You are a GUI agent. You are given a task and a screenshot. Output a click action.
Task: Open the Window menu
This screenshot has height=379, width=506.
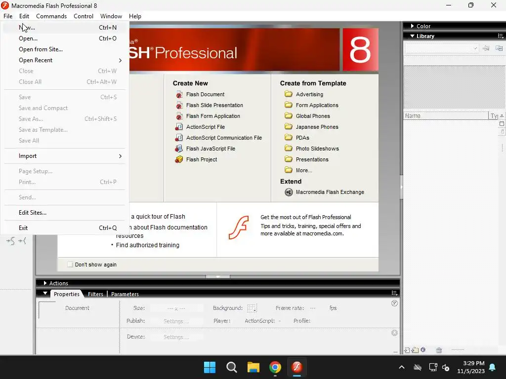pos(111,16)
